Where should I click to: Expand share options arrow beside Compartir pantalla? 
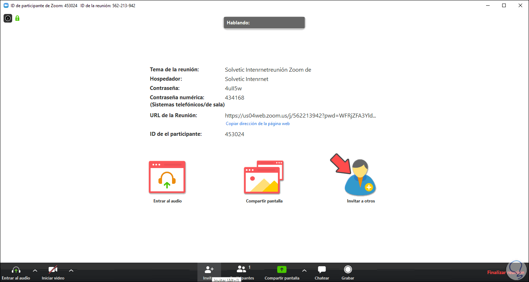(x=304, y=271)
